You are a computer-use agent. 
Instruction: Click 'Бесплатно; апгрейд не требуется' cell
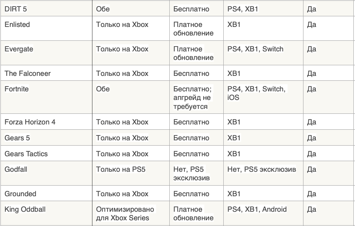[192, 97]
